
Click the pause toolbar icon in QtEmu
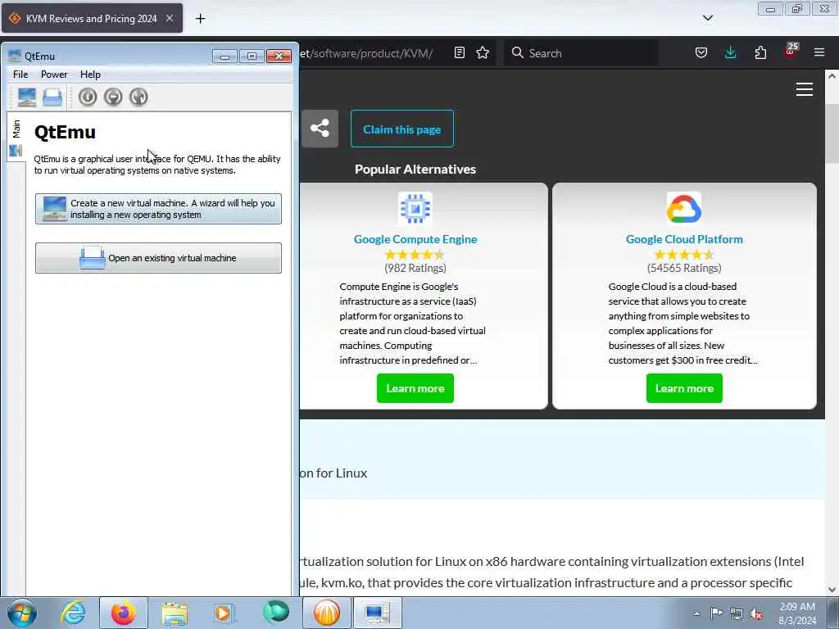pyautogui.click(x=113, y=97)
